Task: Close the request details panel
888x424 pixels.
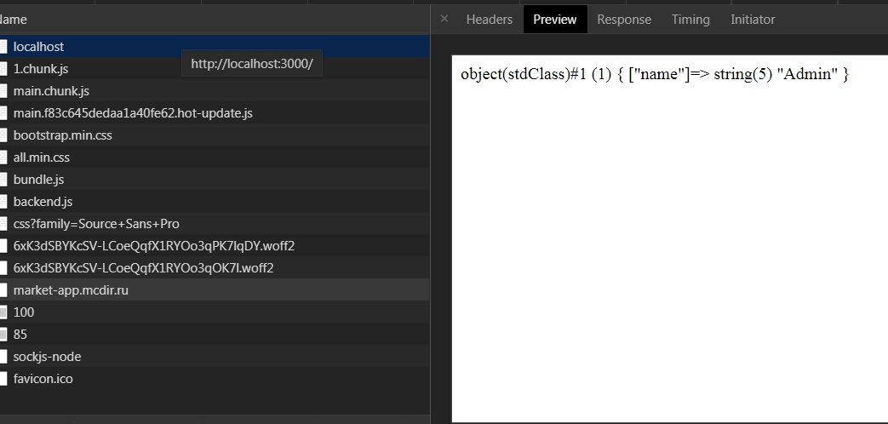Action: (x=444, y=20)
